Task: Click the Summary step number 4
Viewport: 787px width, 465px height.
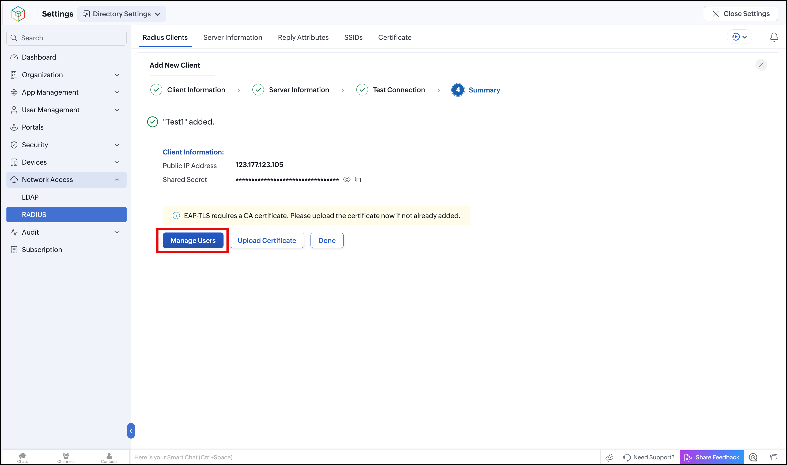Action: point(458,90)
